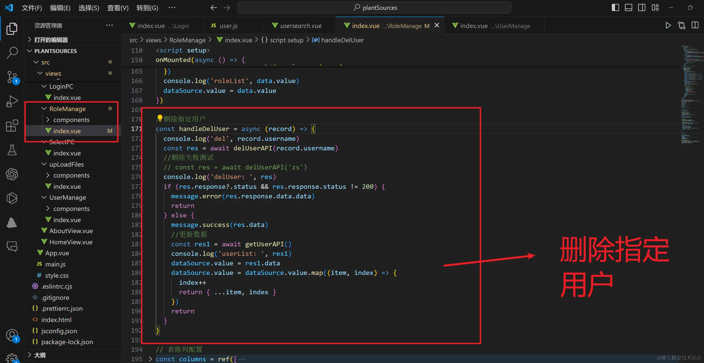
Task: Click the plantSources command center search
Action: click(374, 8)
